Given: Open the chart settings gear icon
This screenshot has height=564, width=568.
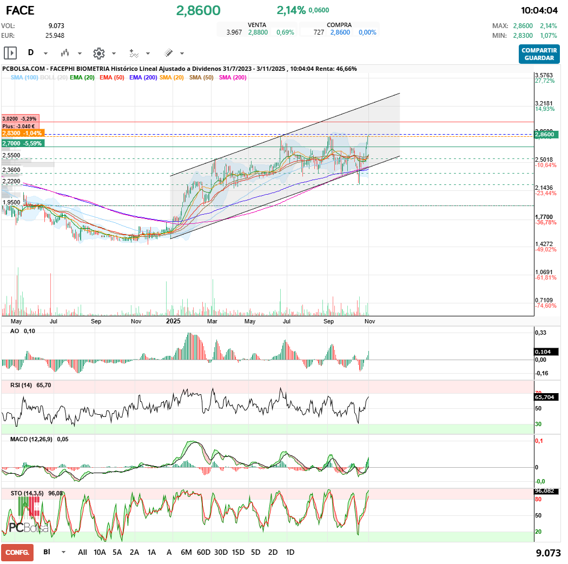Looking at the screenshot, I should [98, 53].
